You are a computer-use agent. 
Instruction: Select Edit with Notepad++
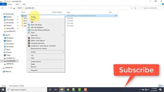click(x=37, y=27)
